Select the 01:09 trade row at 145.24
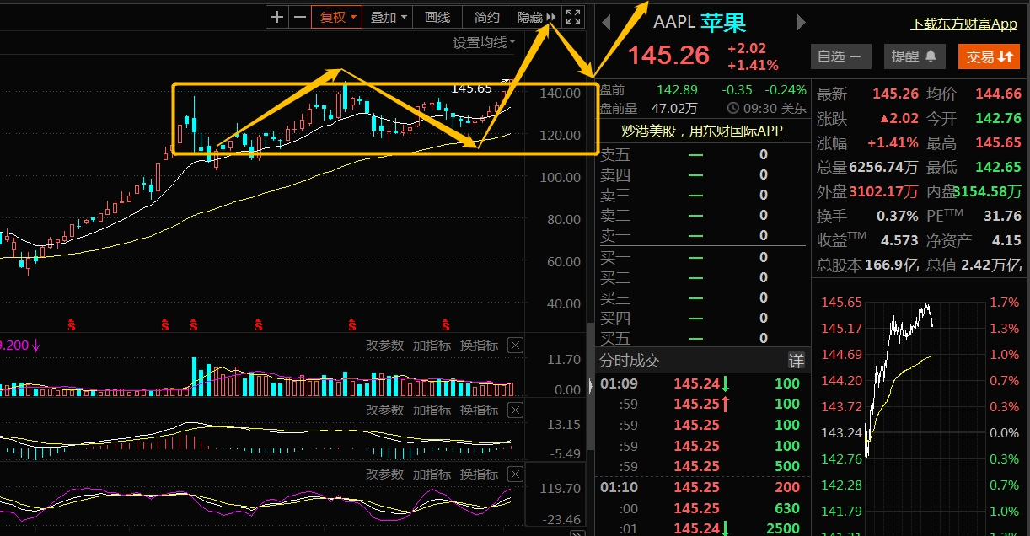The height and width of the screenshot is (536, 1030). click(703, 384)
